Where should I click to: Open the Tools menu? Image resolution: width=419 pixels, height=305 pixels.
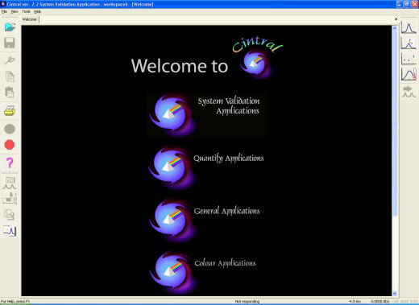pos(26,11)
